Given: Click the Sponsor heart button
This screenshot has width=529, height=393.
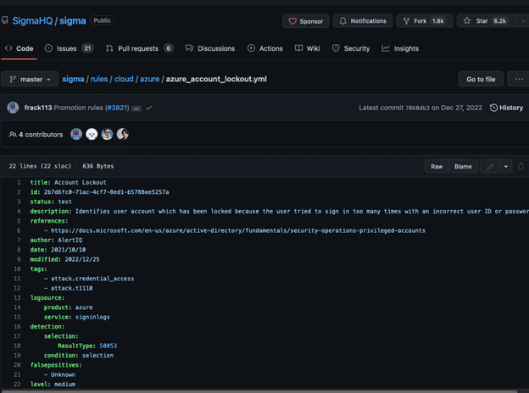Looking at the screenshot, I should (304, 21).
